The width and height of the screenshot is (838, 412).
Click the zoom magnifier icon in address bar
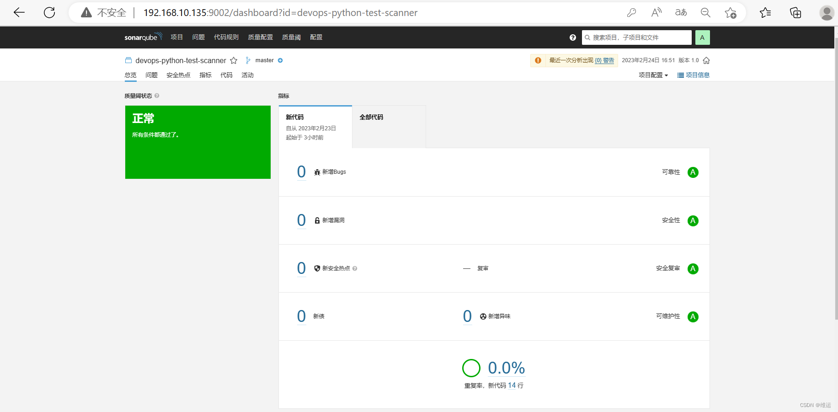point(705,13)
